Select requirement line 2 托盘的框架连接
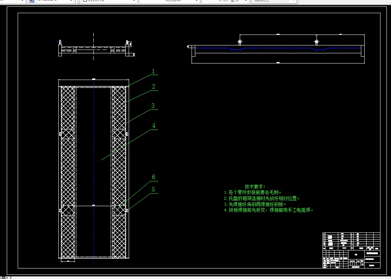The image size is (391, 279). [262, 198]
